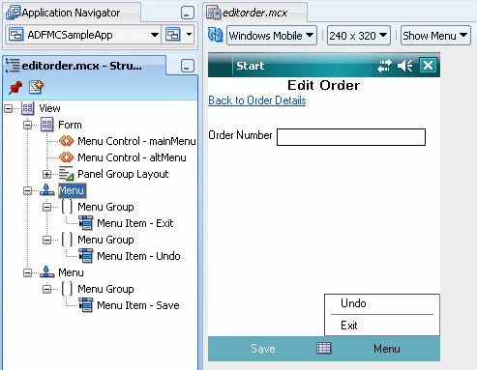Viewport: 477px width, 370px height.
Task: Close the emulated device screen with X
Action: coord(428,66)
